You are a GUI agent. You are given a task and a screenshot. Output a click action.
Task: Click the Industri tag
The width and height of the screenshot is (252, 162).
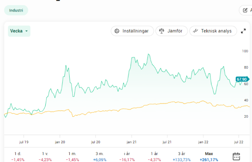16,10
